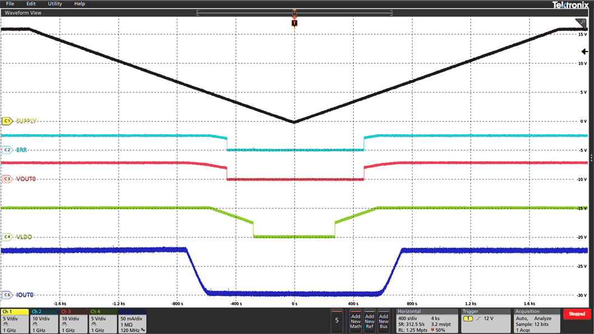Viewport: 594px width, 334px height.
Task: Open the Horizontal settings panel
Action: click(x=427, y=320)
